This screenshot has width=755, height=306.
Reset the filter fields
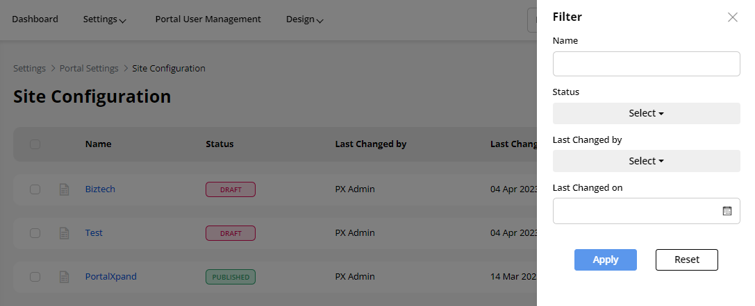[x=686, y=260]
